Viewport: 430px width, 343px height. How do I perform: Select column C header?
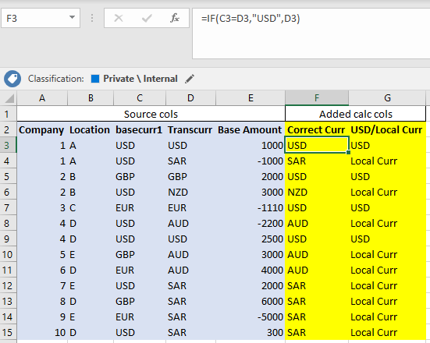(140, 98)
